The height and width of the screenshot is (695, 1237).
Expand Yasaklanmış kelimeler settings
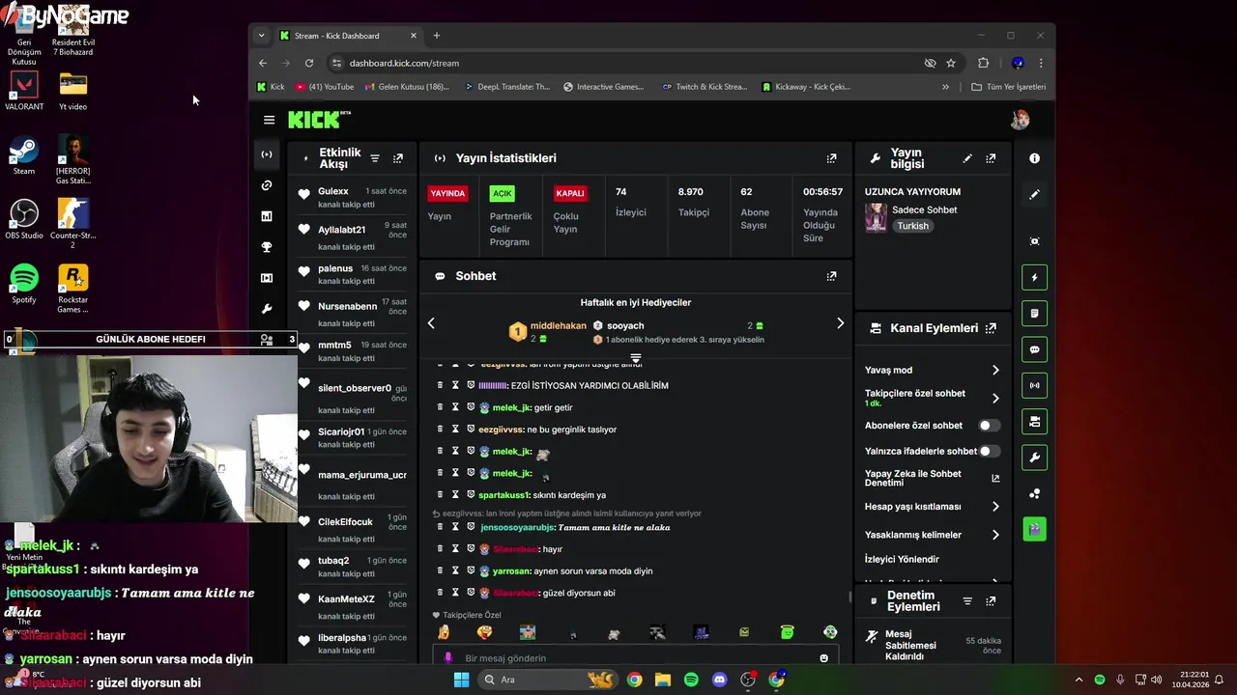995,535
